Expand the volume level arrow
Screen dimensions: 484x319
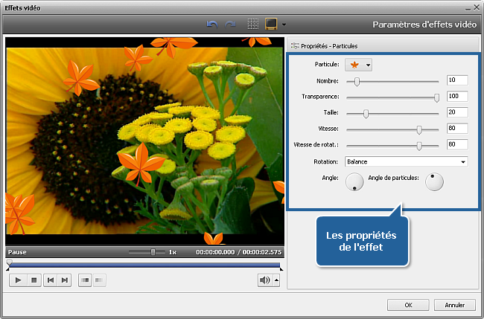click(277, 280)
